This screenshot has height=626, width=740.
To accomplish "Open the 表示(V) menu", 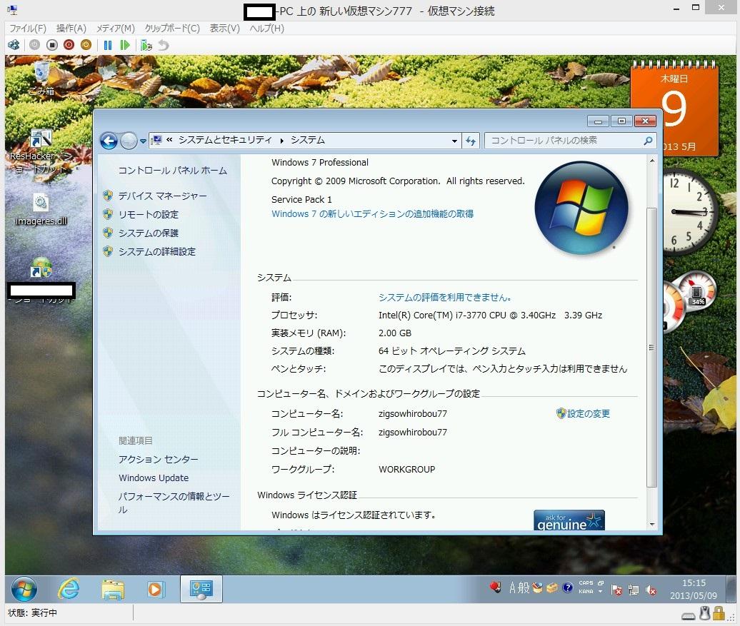I will 224,29.
